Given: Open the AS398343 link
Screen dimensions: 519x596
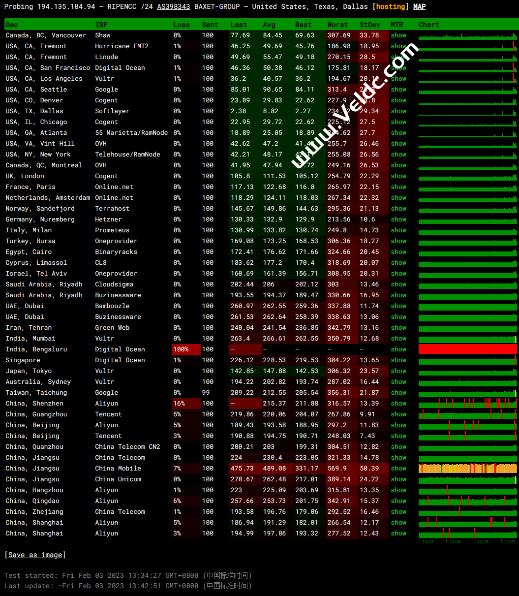Looking at the screenshot, I should (174, 6).
